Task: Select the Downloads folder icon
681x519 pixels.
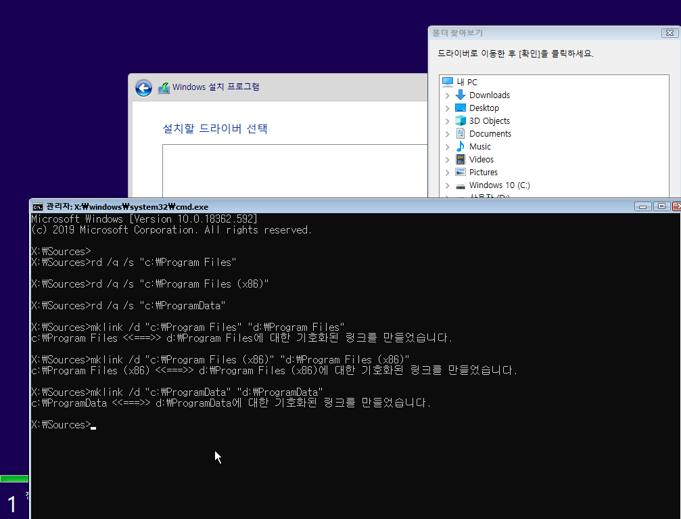Action: tap(461, 95)
